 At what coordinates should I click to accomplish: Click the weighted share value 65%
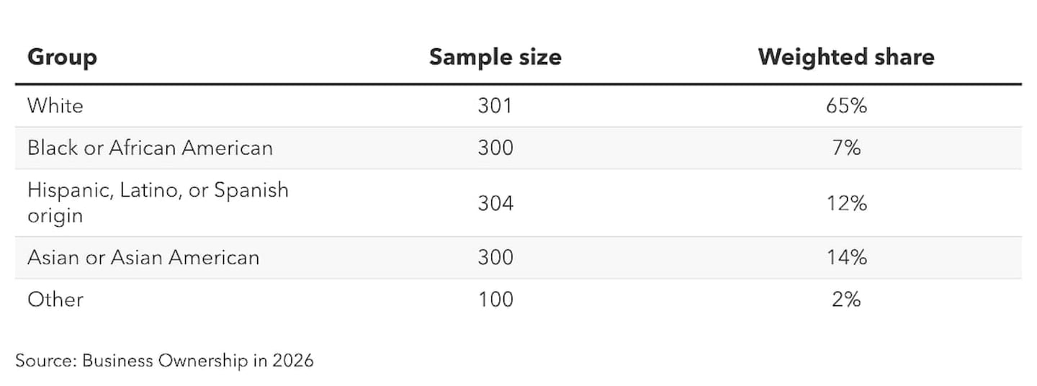tap(846, 106)
